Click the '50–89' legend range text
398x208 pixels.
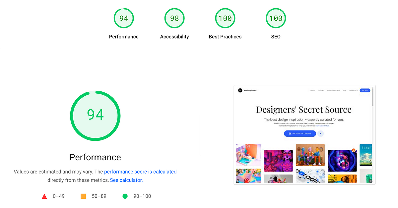point(99,196)
